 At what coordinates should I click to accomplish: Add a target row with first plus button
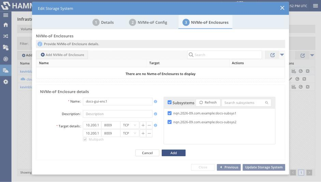pyautogui.click(x=143, y=125)
